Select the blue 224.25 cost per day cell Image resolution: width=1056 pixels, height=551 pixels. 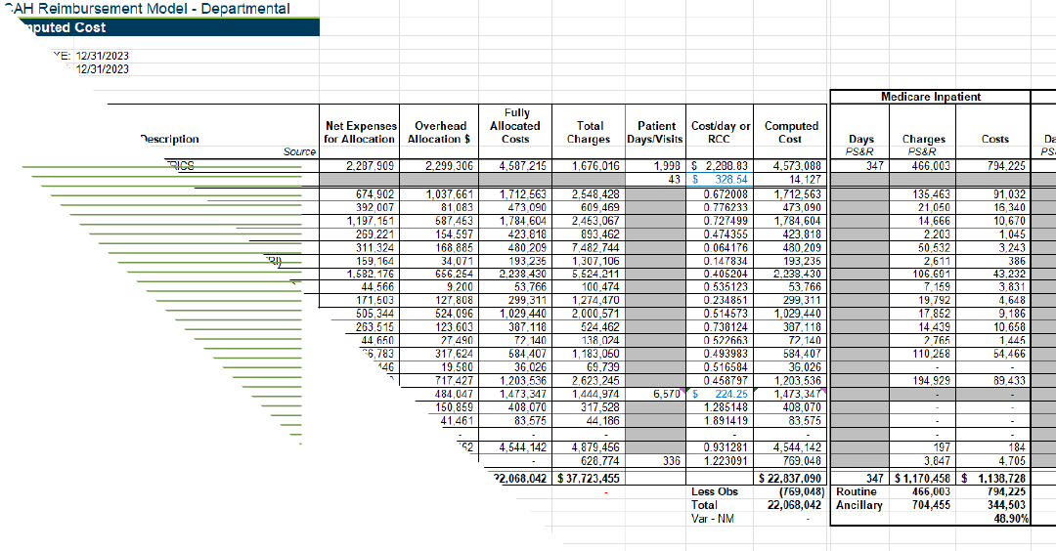[x=720, y=395]
